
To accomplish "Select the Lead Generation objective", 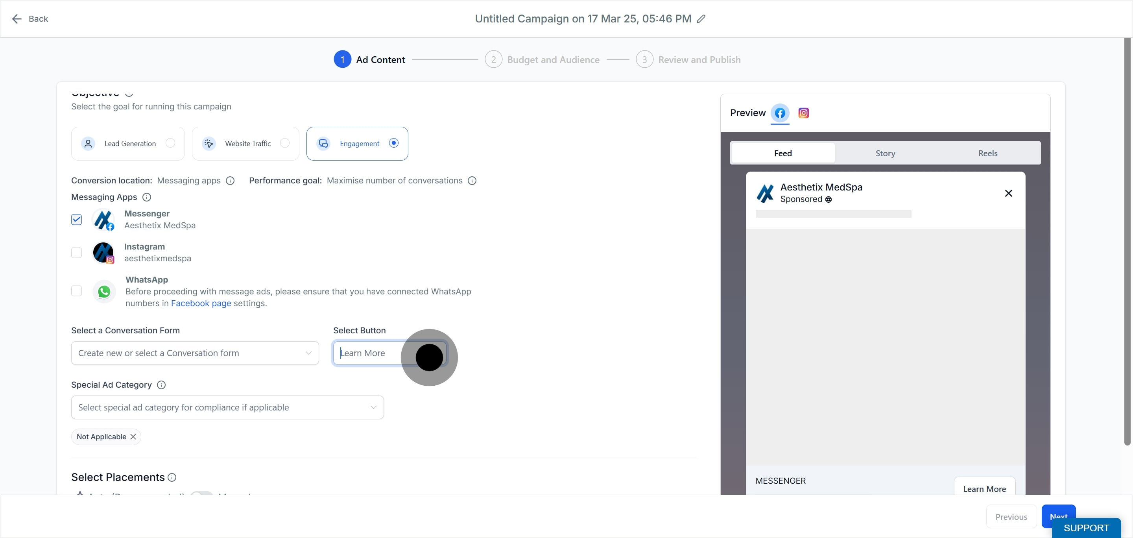I will click(128, 143).
